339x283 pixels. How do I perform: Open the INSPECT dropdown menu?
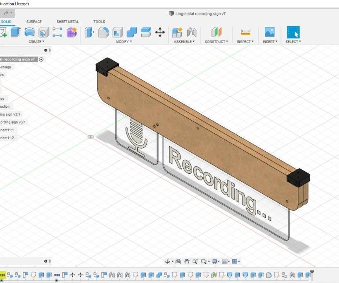click(245, 42)
